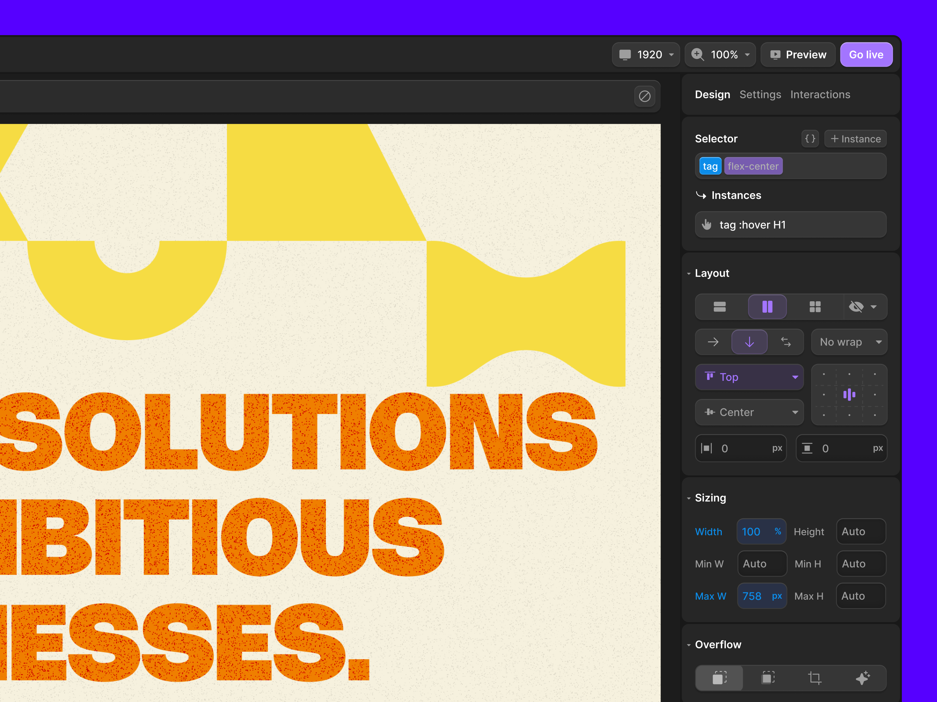Switch to the Interactions tab
Screen dimensions: 937x702
[x=820, y=94]
